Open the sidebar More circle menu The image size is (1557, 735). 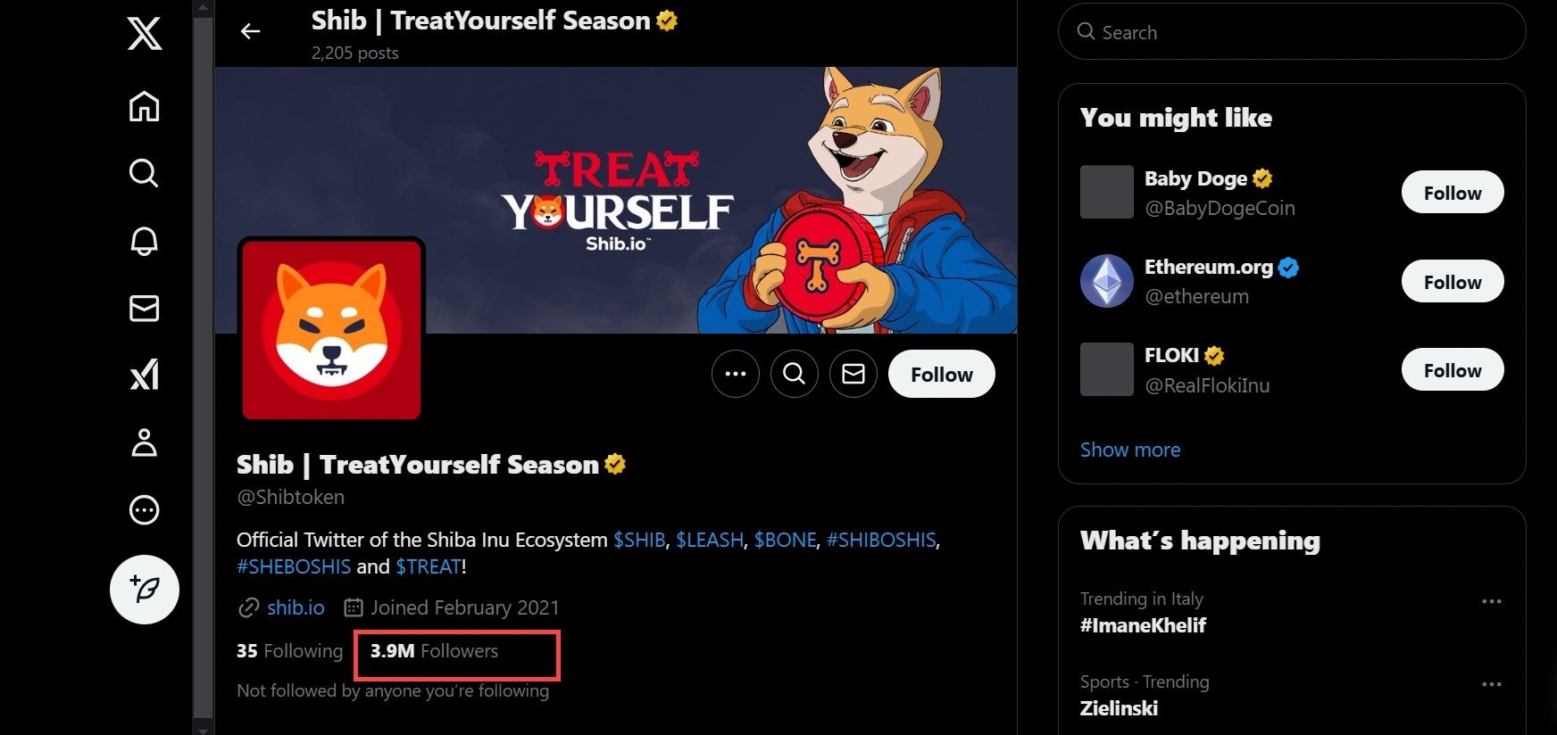click(145, 510)
